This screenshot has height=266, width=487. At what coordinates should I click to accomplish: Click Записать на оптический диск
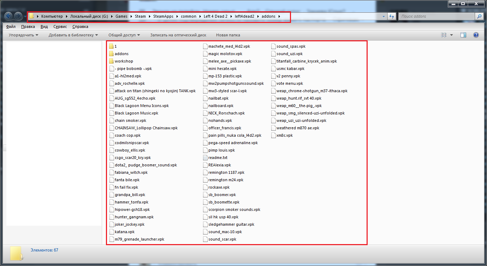tap(178, 35)
